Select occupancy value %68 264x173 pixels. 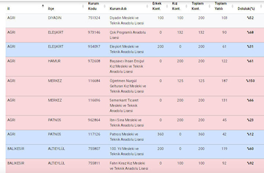250,32
